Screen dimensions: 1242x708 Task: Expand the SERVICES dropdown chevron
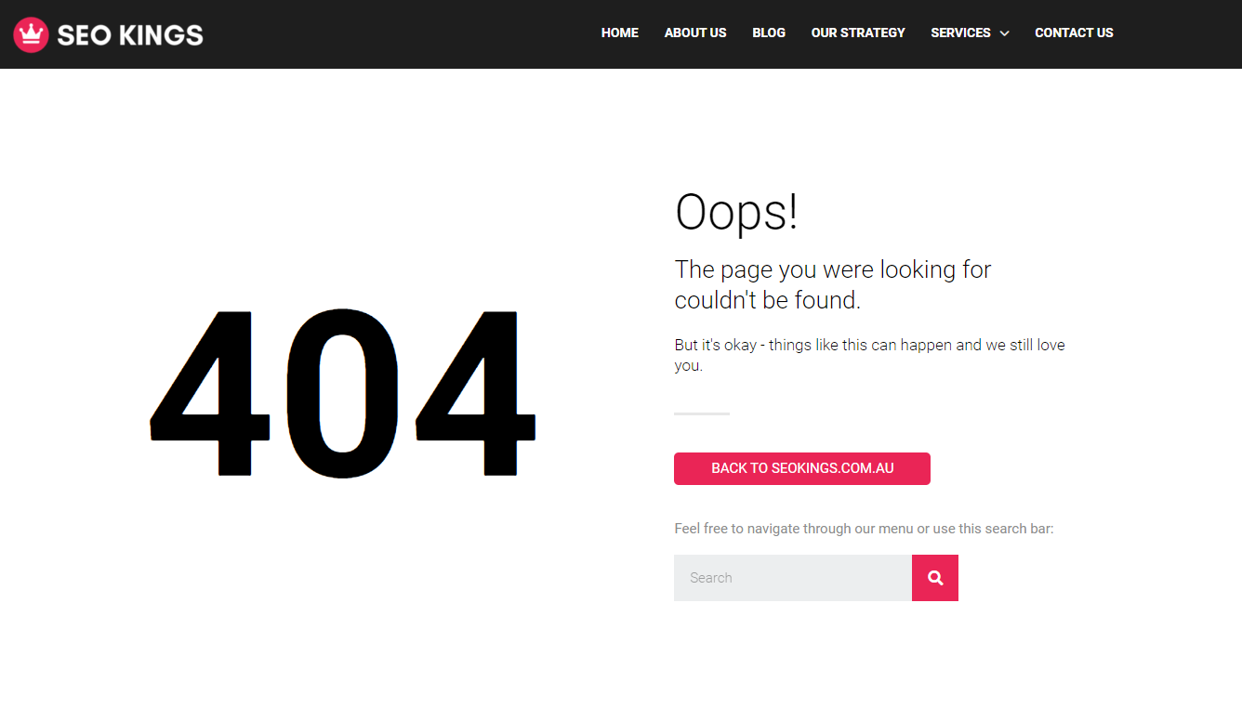(x=1004, y=33)
